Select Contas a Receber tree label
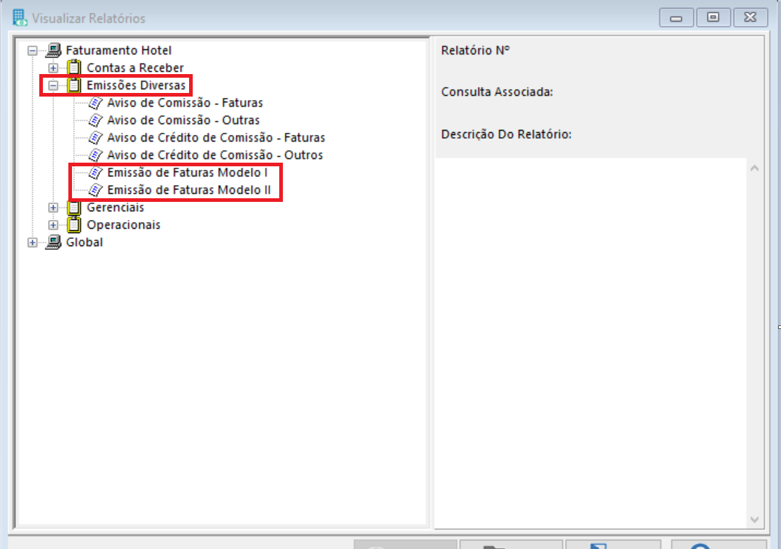 [135, 68]
